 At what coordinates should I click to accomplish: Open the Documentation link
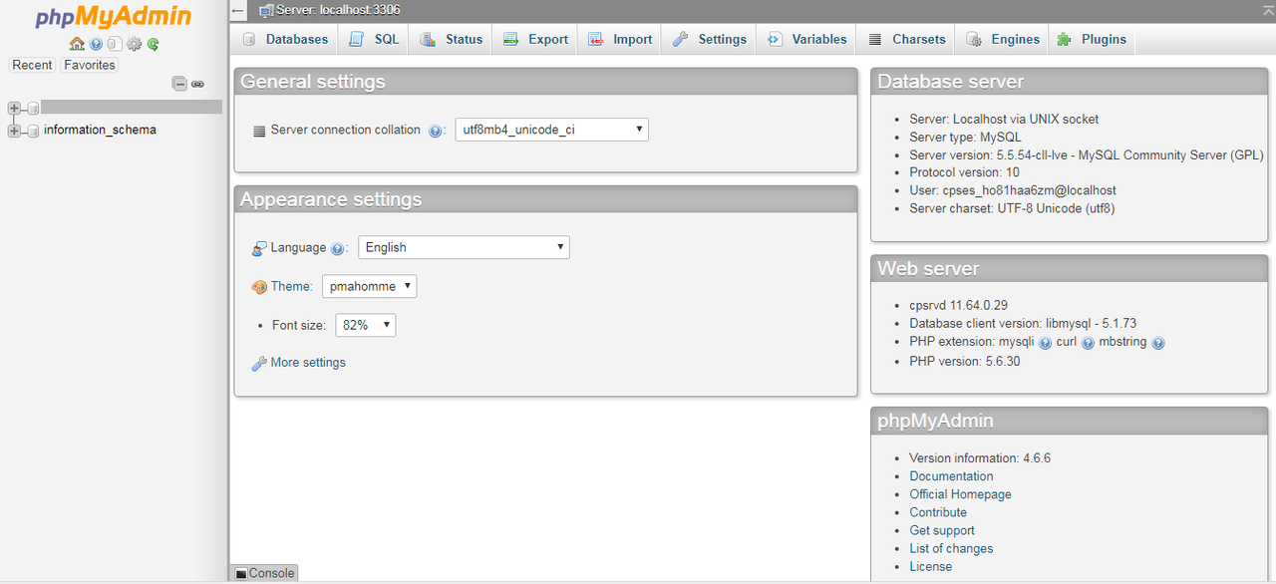(951, 476)
